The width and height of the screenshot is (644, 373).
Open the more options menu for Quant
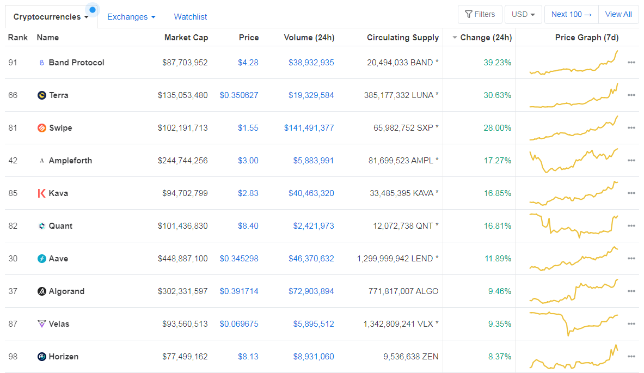631,226
